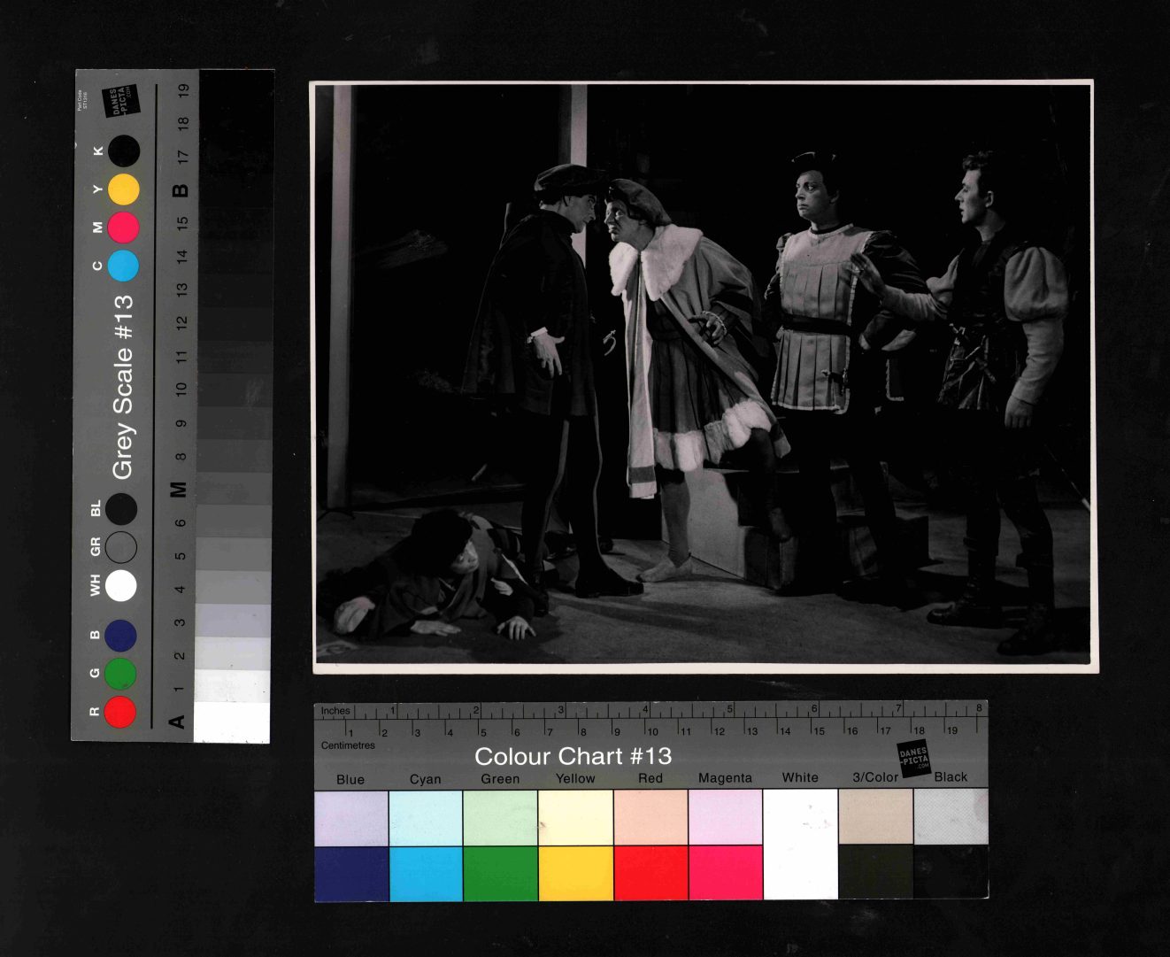Pick the saturated yellow swatch in Colour Chart
The image size is (1170, 957).
[x=575, y=873]
